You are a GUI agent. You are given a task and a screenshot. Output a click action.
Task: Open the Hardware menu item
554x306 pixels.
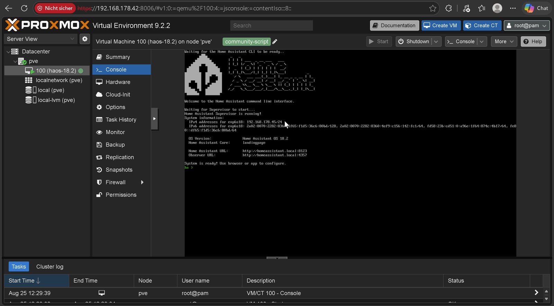coord(122,82)
